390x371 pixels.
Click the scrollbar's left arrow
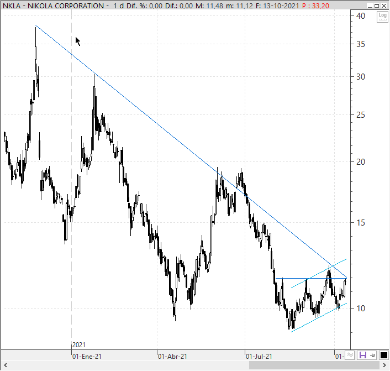click(x=5, y=365)
